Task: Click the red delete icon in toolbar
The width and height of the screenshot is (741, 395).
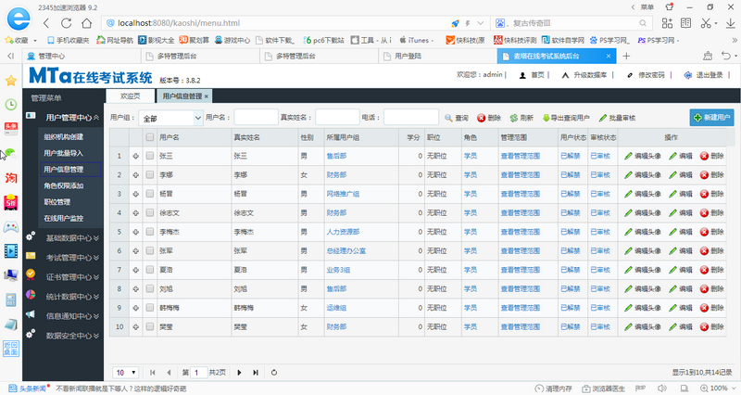Action: [x=481, y=118]
